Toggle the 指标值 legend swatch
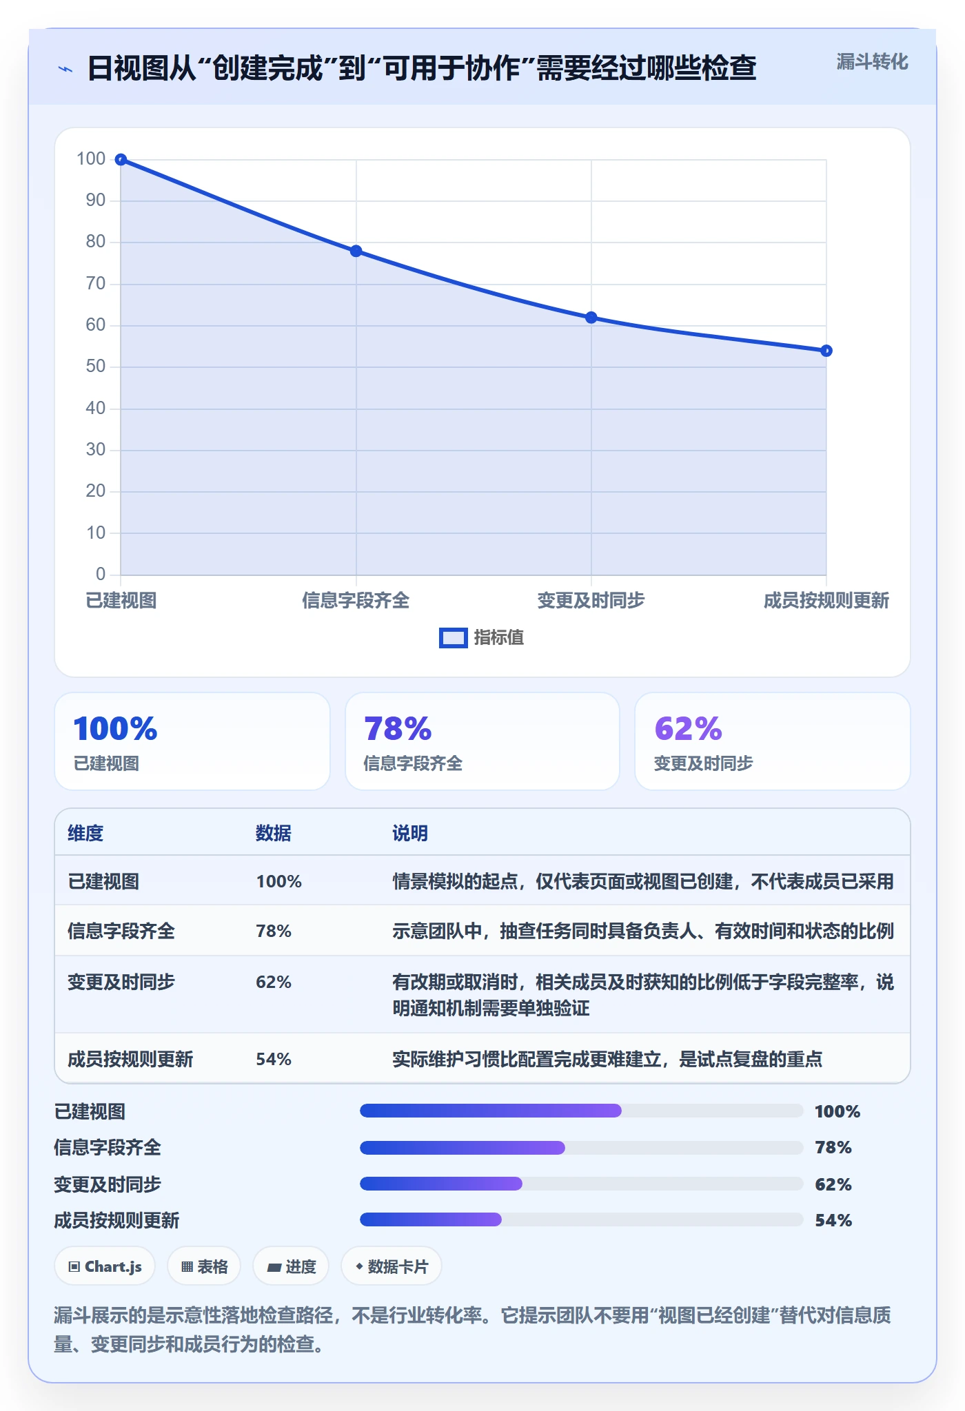The image size is (965, 1411). tap(453, 638)
